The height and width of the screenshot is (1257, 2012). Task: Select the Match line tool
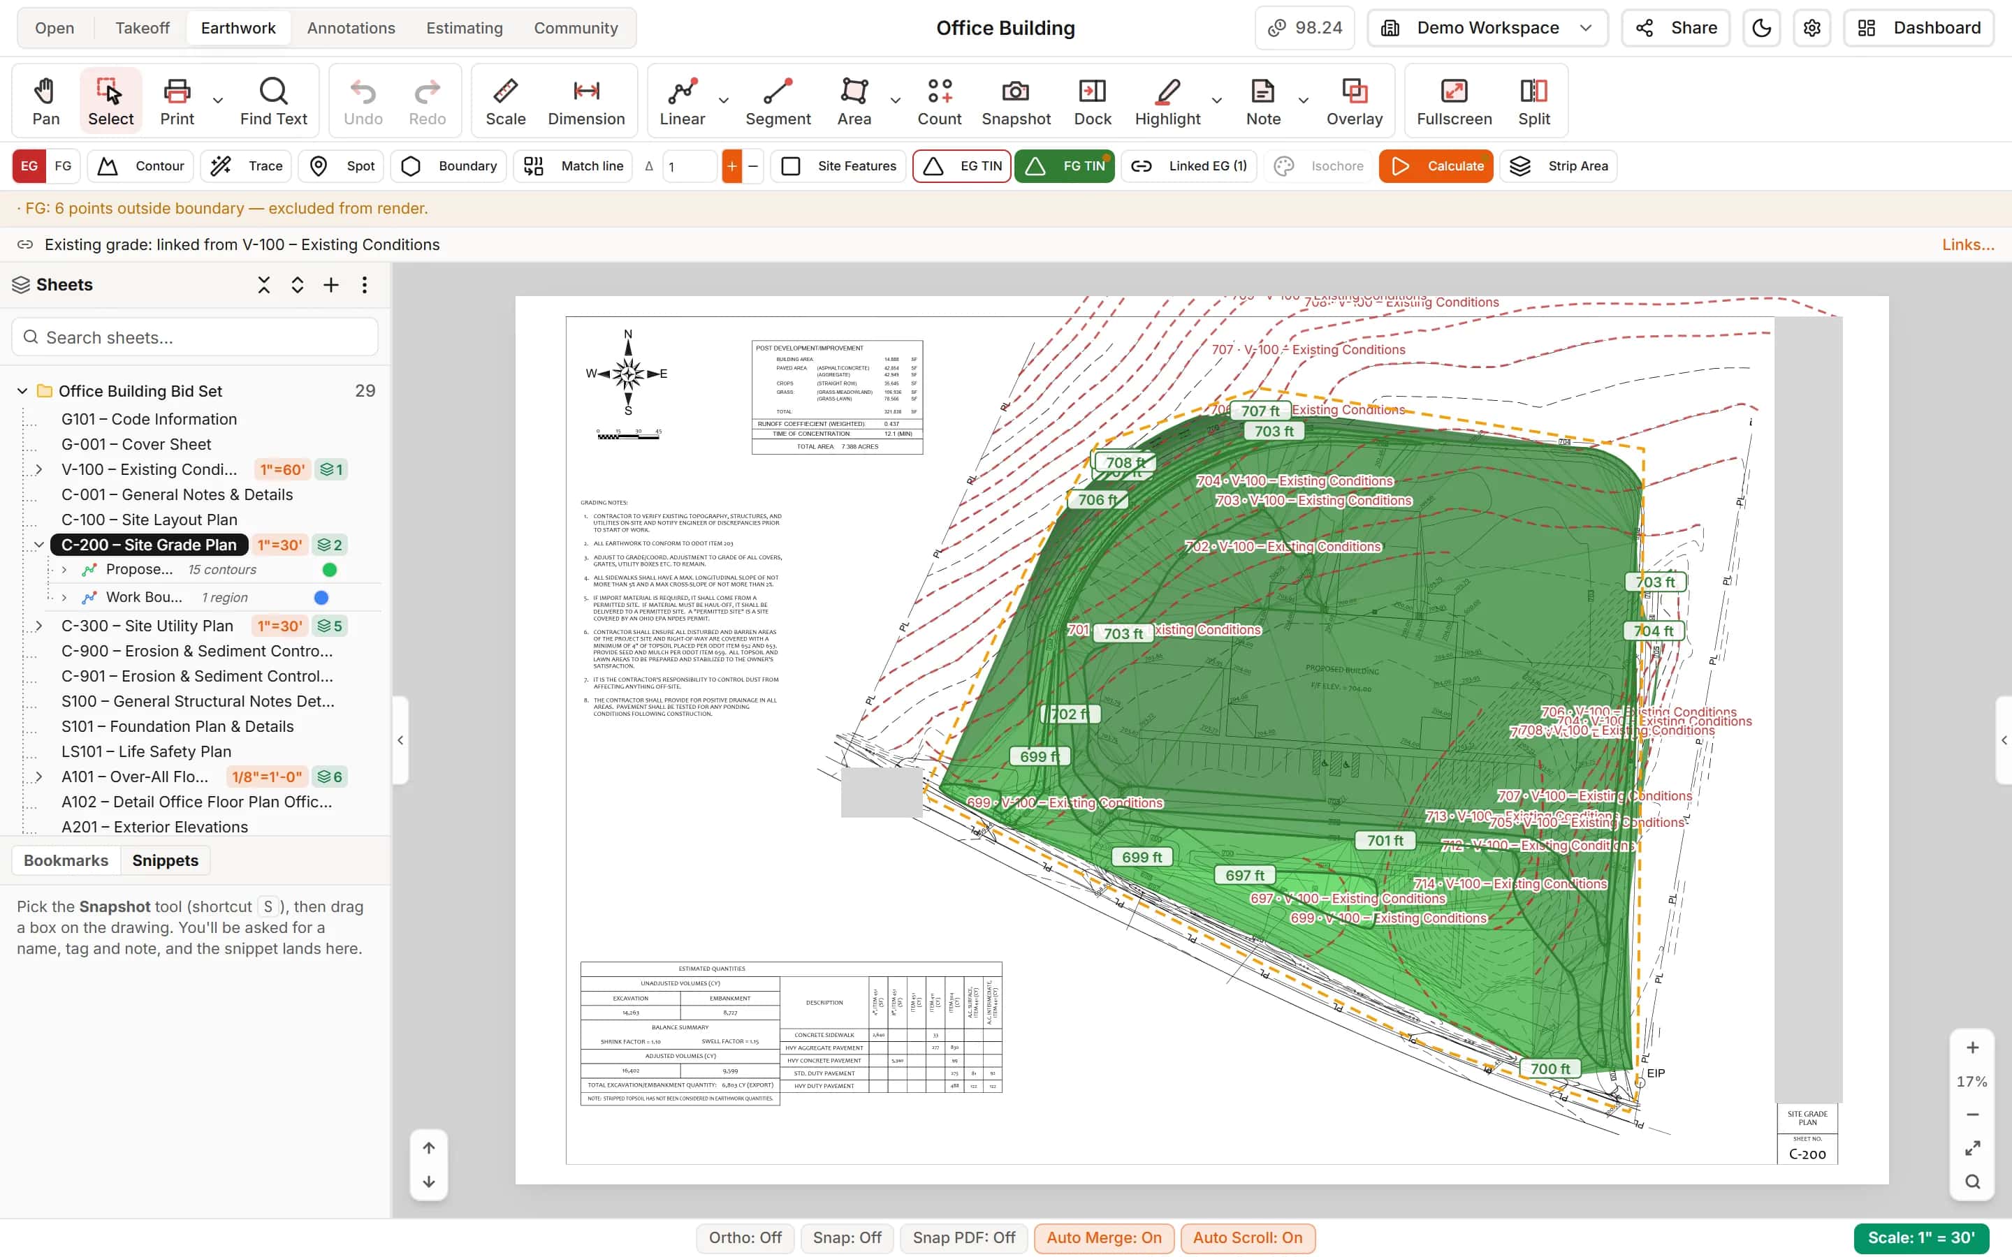coord(573,166)
